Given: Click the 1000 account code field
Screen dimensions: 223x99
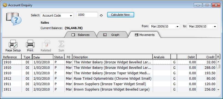Looking at the screenshot, I should tap(87, 15).
